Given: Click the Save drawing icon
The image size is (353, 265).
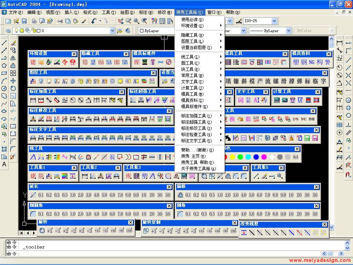Looking at the screenshot, I should pos(24,21).
